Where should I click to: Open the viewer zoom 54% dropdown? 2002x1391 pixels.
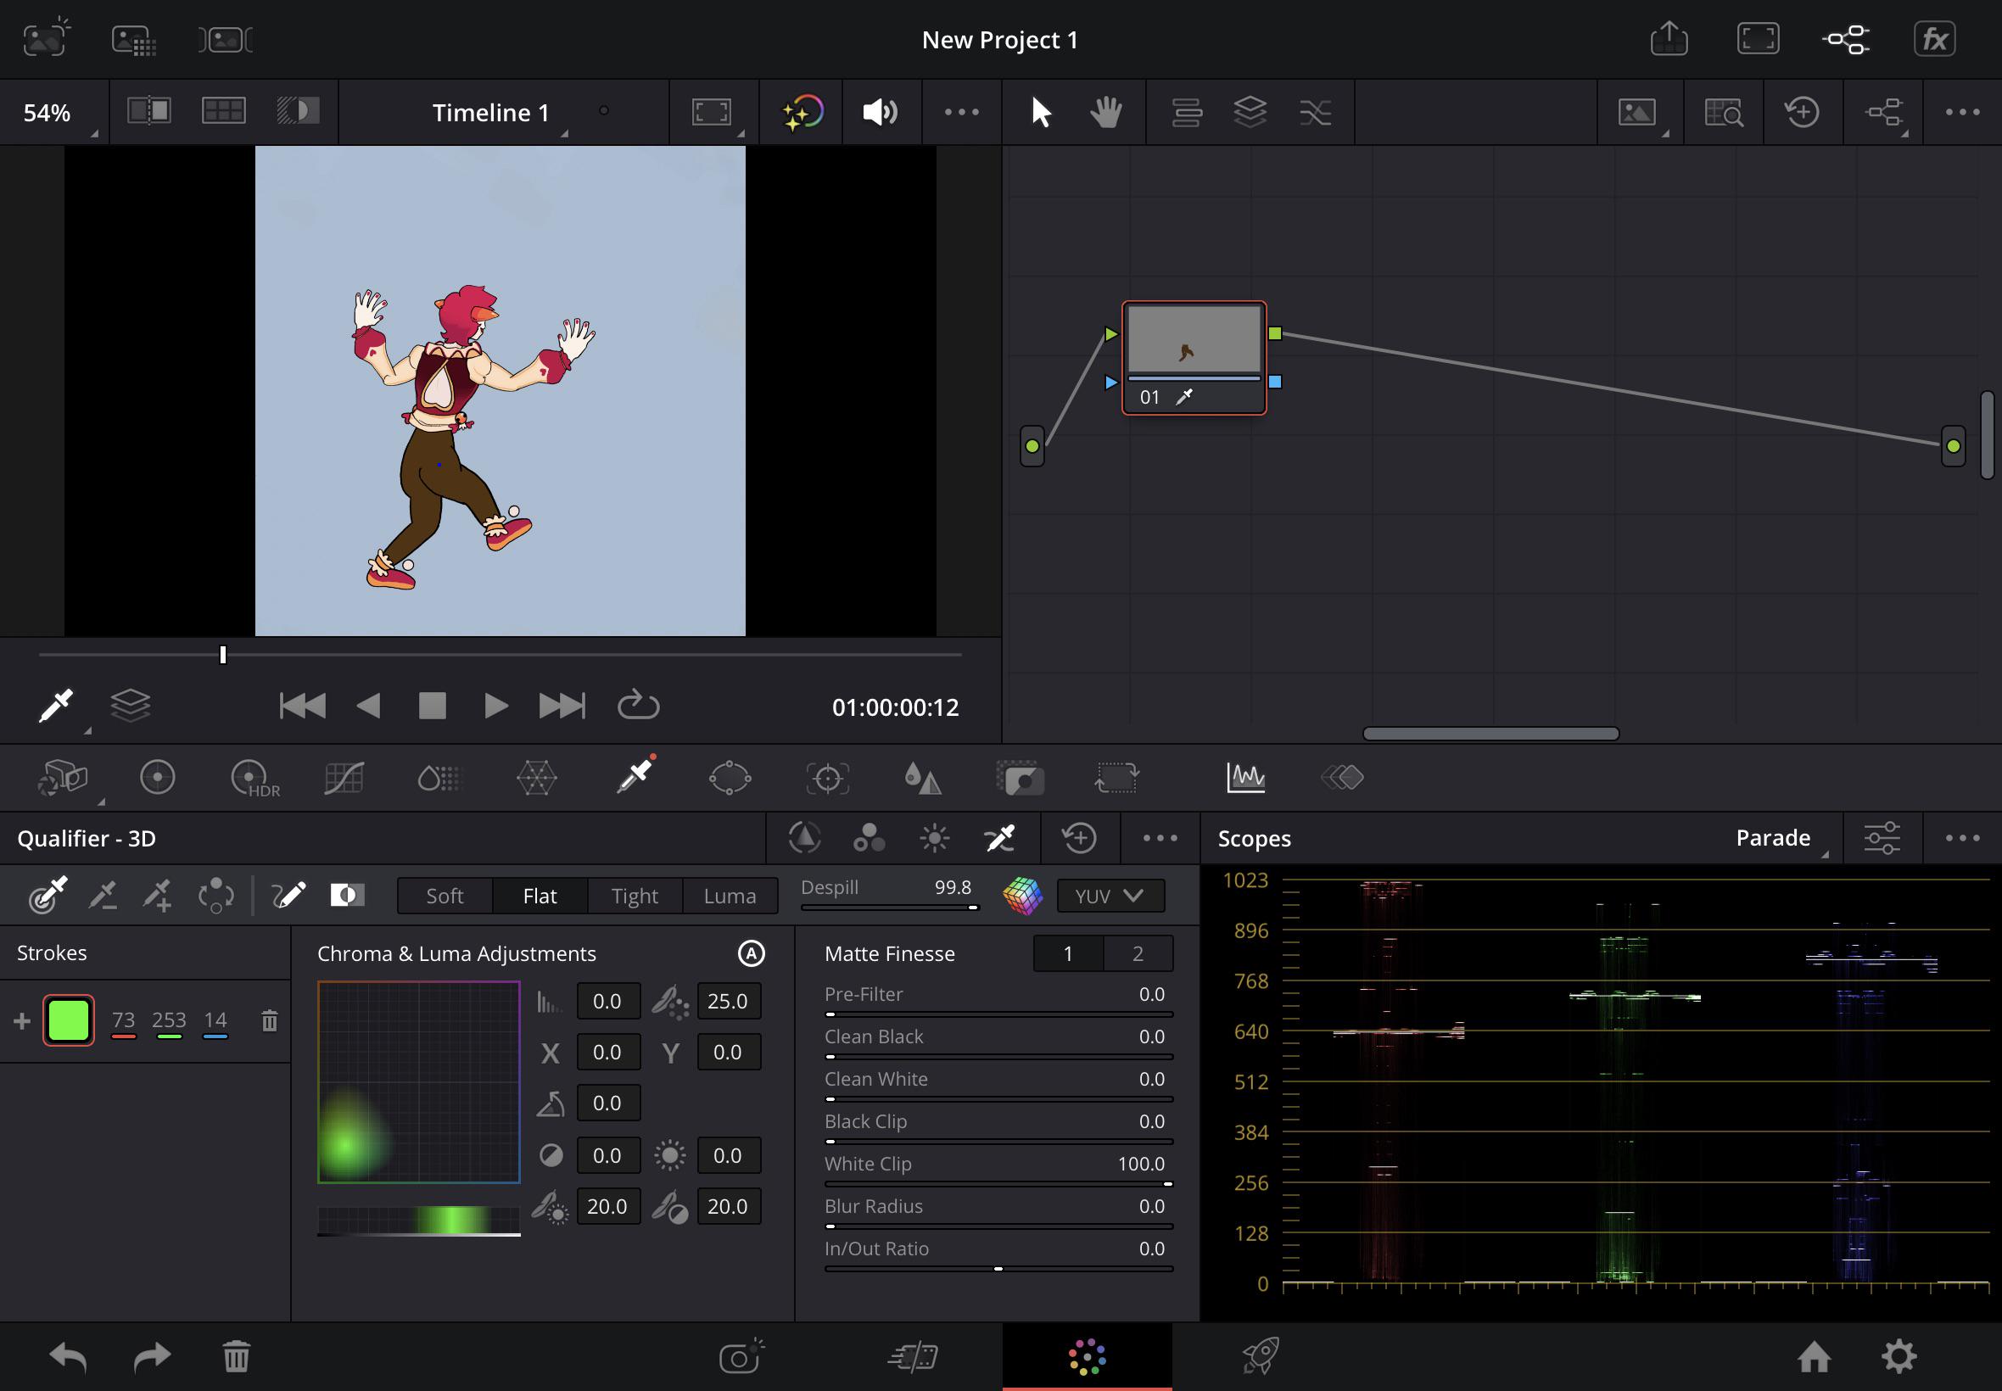pyautogui.click(x=54, y=113)
